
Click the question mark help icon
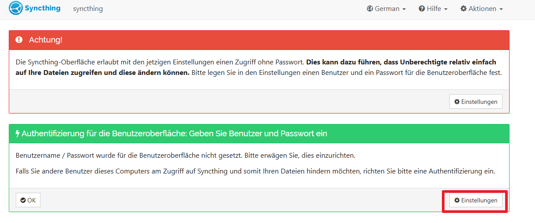click(x=422, y=9)
